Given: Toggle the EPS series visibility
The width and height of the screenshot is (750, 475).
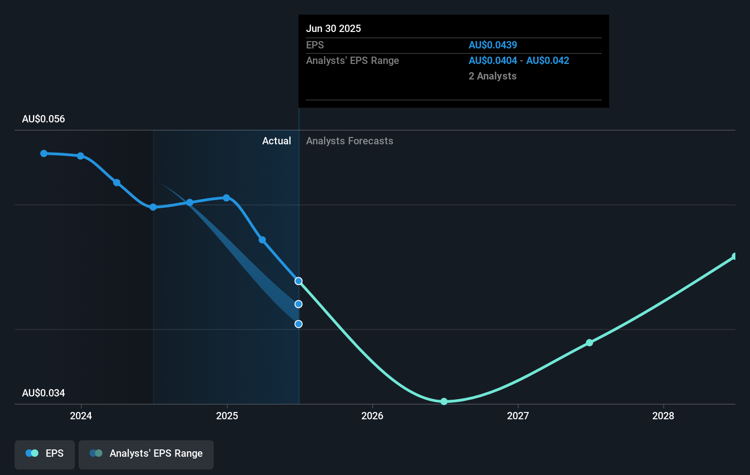Looking at the screenshot, I should (44, 454).
